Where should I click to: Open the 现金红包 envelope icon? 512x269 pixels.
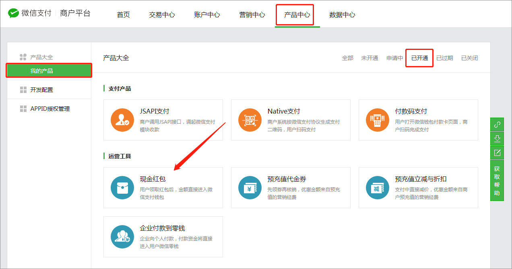pyautogui.click(x=122, y=188)
